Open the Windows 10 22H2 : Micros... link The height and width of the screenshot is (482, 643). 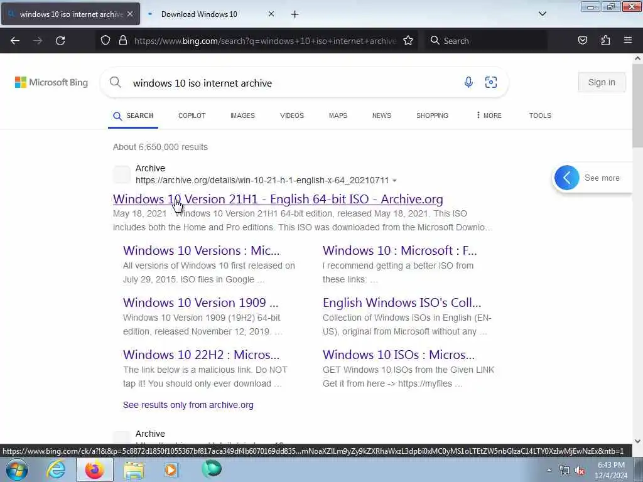tap(201, 355)
